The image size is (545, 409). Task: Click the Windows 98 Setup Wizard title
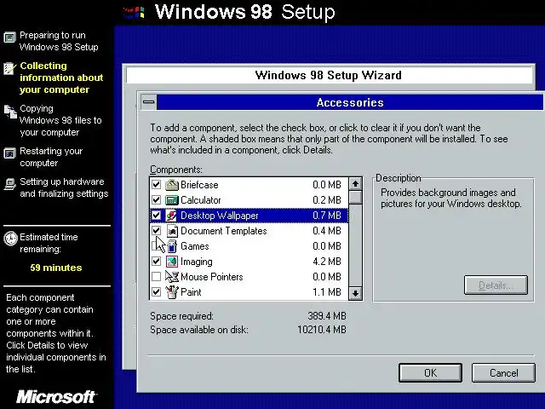(328, 75)
